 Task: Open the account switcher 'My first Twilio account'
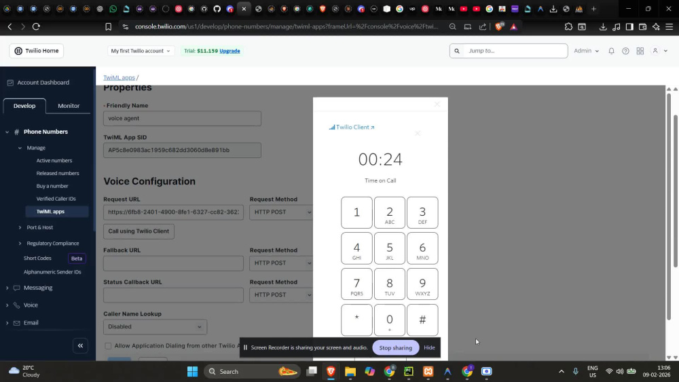pyautogui.click(x=141, y=51)
